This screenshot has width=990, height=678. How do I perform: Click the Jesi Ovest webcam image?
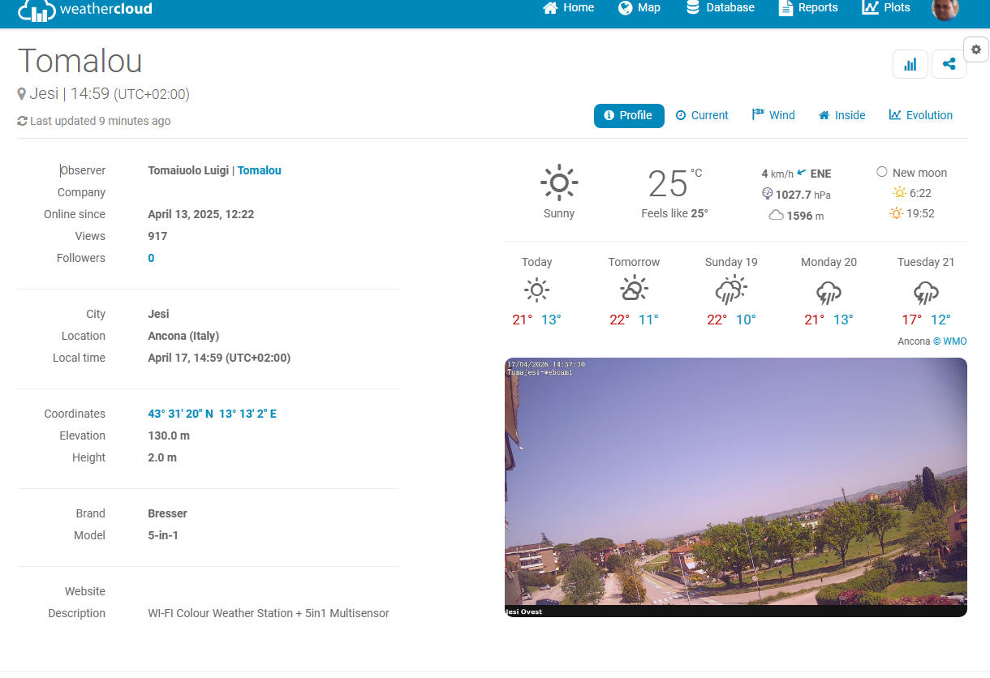(x=735, y=487)
